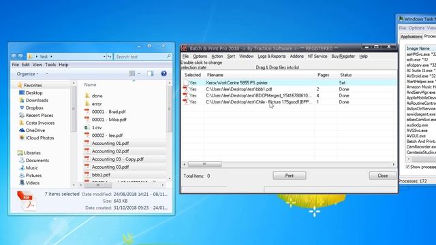Open the Buy/Register menu

click(x=343, y=56)
